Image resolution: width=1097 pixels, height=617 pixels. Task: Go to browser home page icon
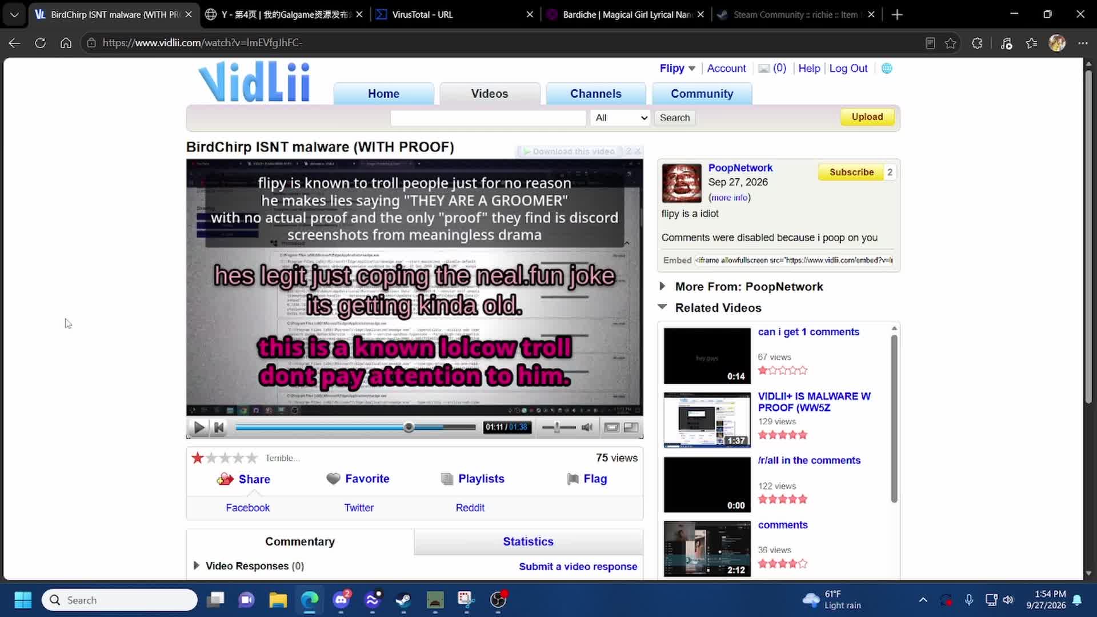[x=66, y=43]
